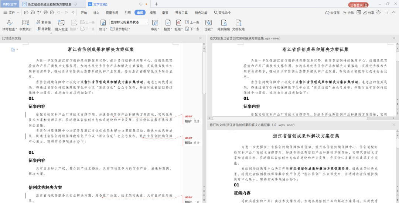Switch to the 浙江省信创成果和解决方案征集 document tab
Viewport: 399px width, 203px height.
coord(52,4)
